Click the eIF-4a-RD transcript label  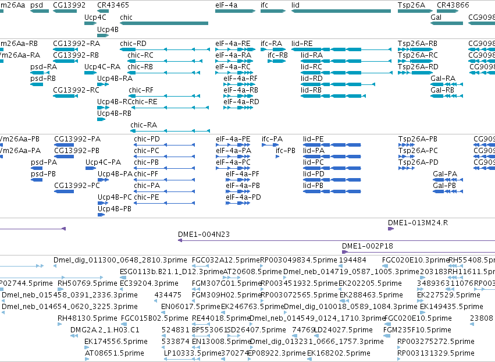(x=241, y=102)
